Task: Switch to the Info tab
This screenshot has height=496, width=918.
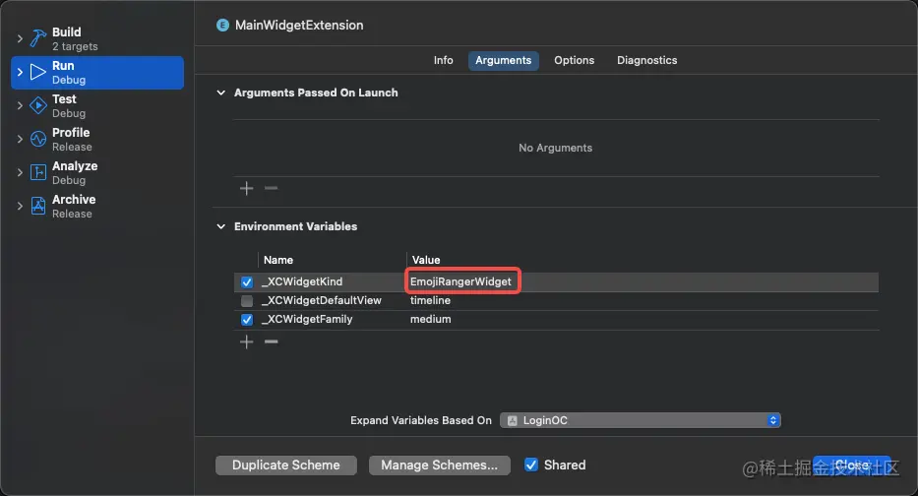Action: point(444,60)
